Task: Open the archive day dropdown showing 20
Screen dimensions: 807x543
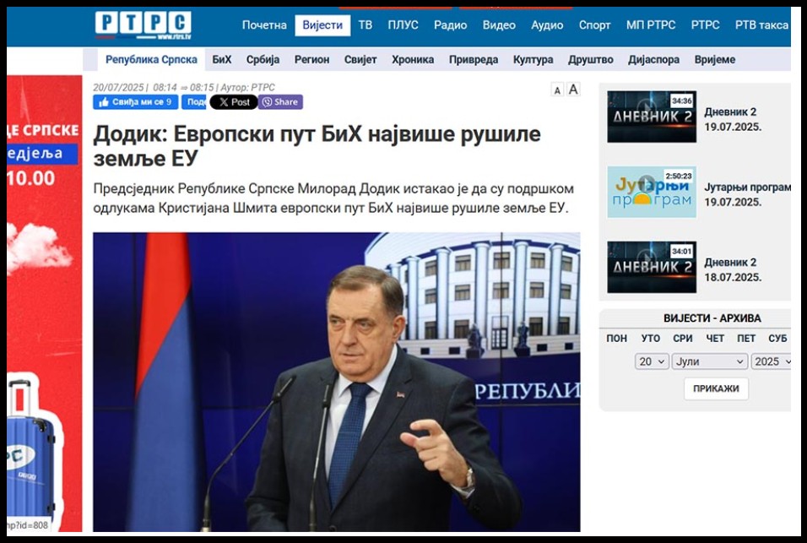Action: pyautogui.click(x=652, y=361)
